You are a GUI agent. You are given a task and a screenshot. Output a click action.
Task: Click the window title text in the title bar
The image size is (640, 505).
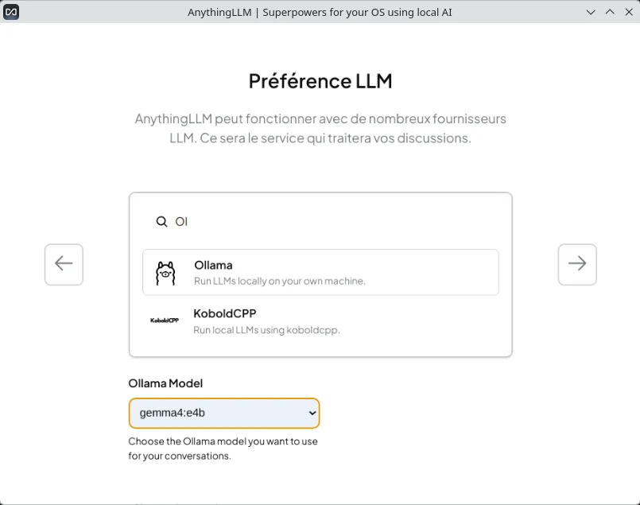pyautogui.click(x=320, y=12)
